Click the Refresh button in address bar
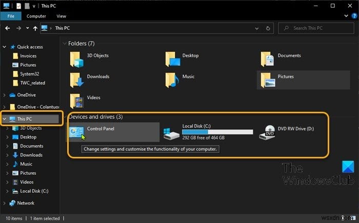The image size is (359, 223). pos(268,28)
